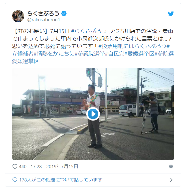Screen dimensions: 185x190
Task: Follow the #情熱をかたちに hashtag link
Action: 54,53
